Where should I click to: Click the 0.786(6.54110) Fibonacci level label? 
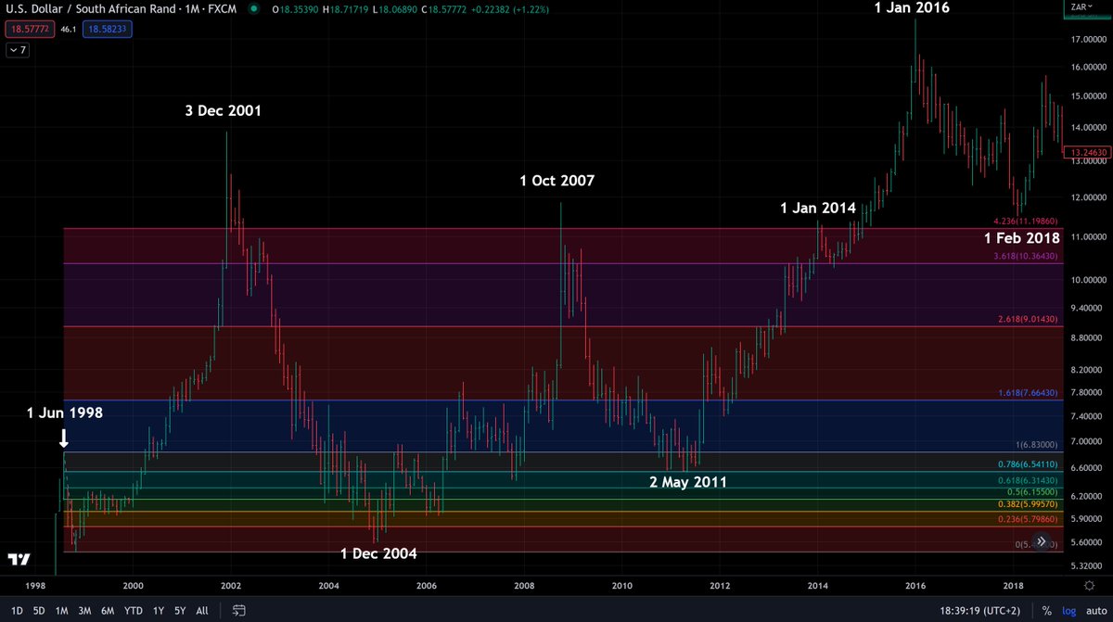1026,465
